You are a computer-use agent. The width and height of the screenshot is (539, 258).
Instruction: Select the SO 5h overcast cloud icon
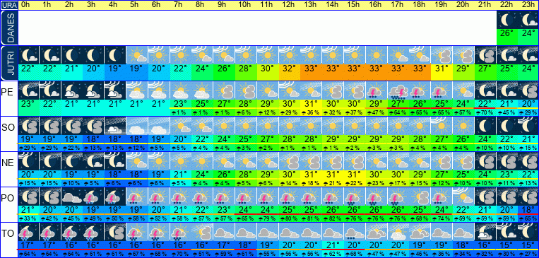coord(137,126)
